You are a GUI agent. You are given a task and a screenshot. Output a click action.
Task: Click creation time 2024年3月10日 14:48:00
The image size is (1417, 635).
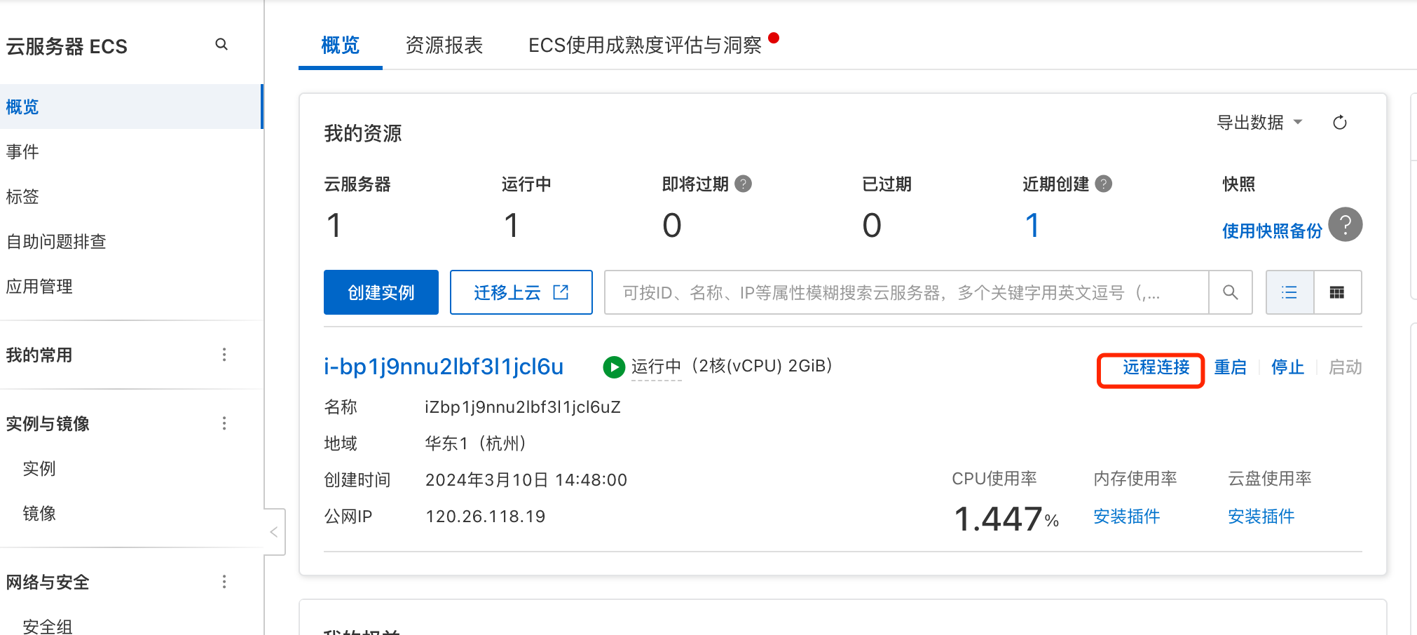526,480
